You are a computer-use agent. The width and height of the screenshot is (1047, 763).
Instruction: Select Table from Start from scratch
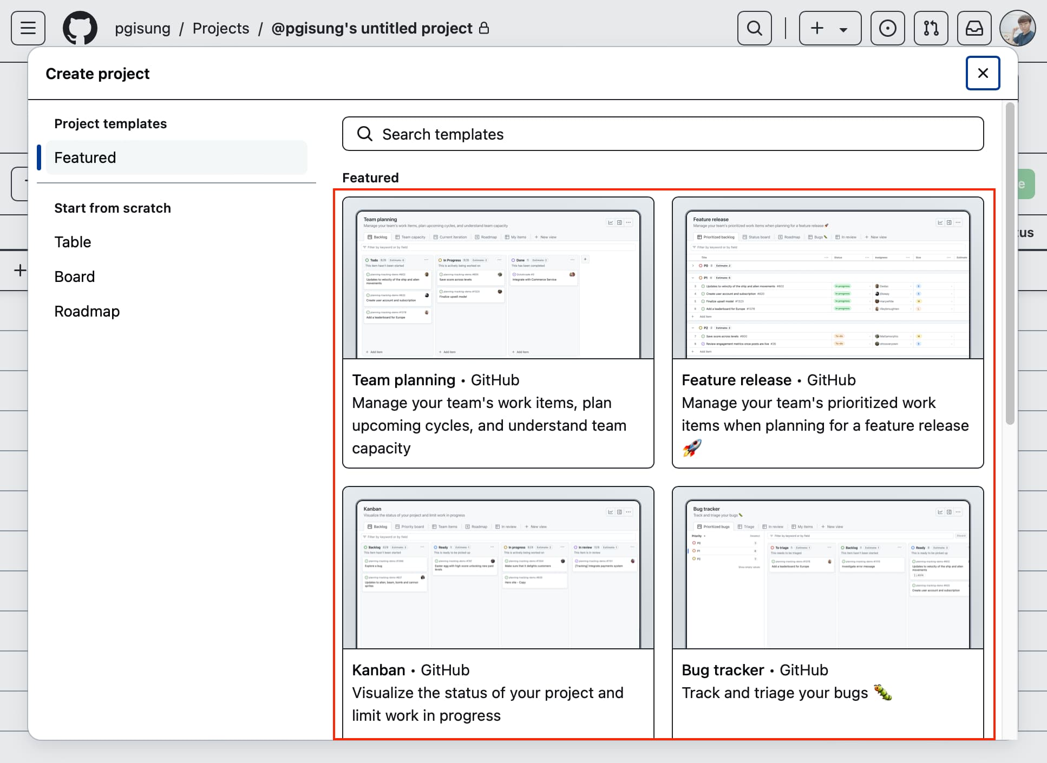click(73, 241)
